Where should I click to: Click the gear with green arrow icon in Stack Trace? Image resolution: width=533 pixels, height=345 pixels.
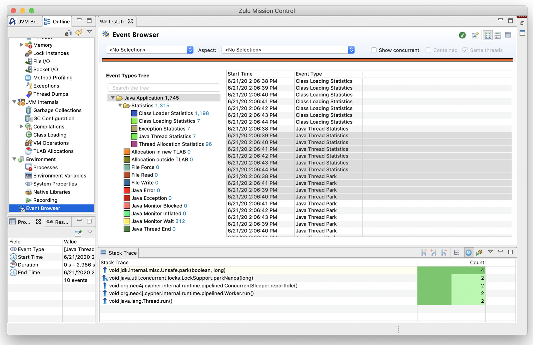[479, 252]
